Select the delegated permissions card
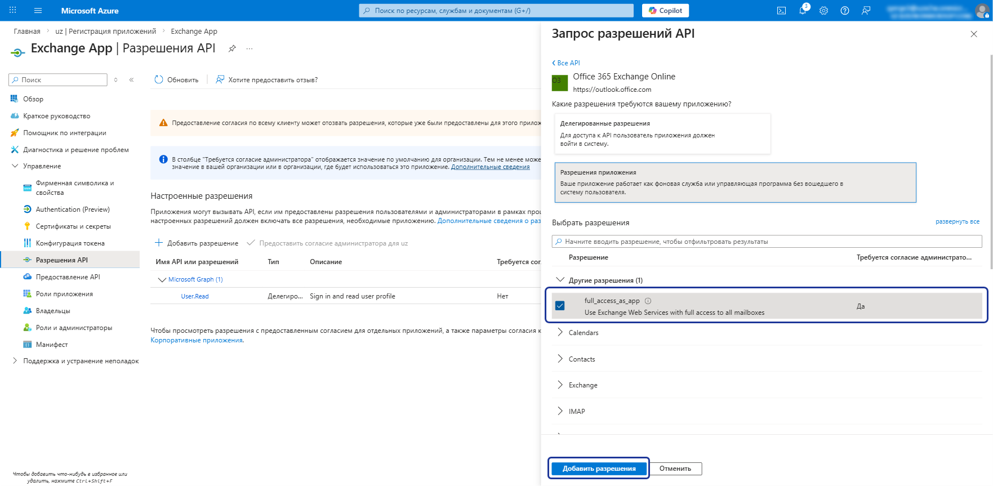 pos(662,133)
